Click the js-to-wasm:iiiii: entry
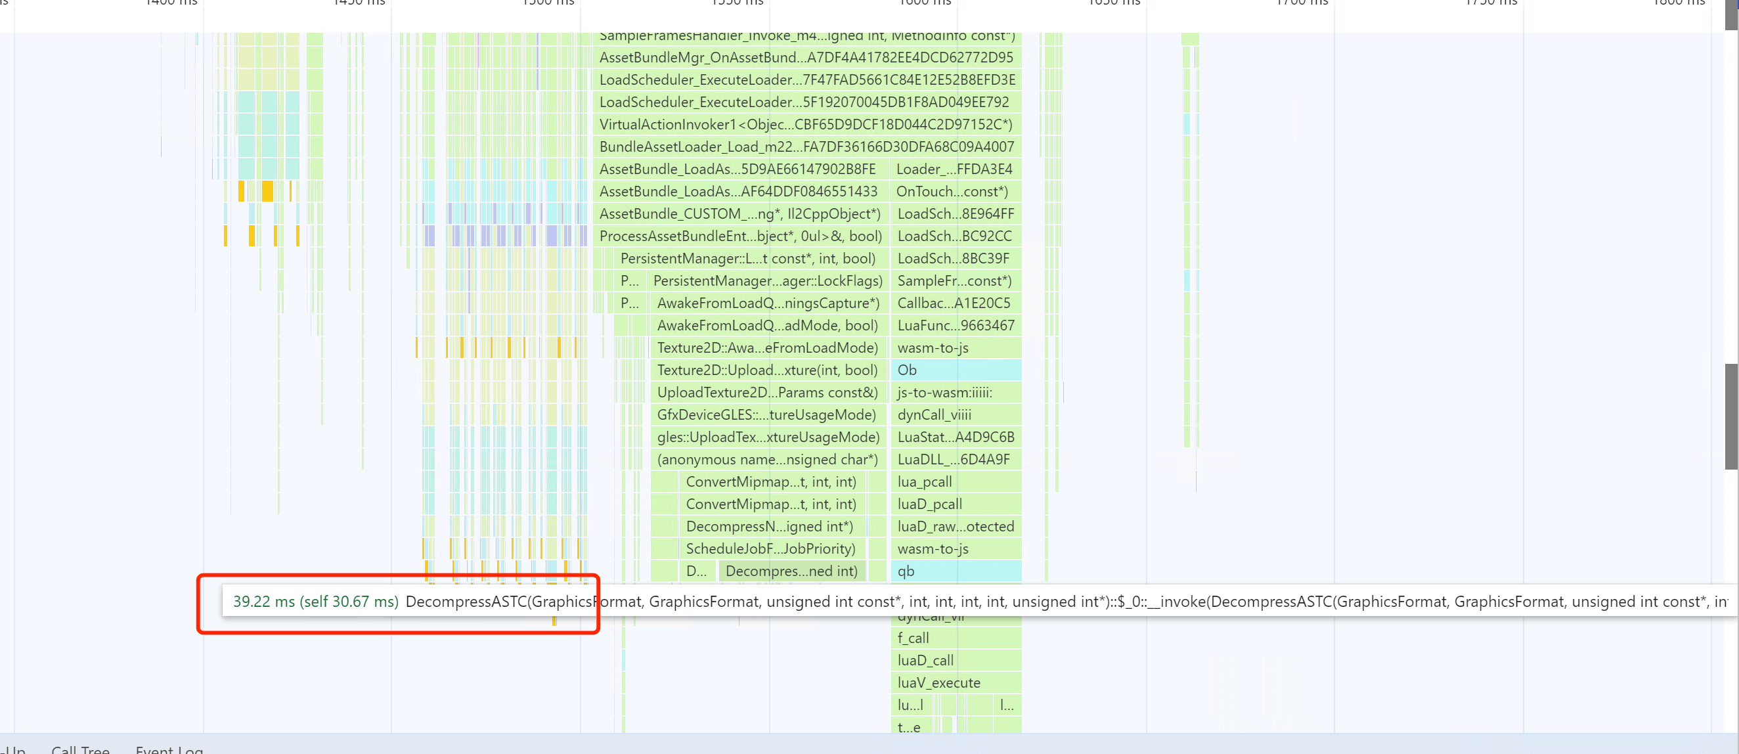This screenshot has width=1739, height=754. (956, 391)
